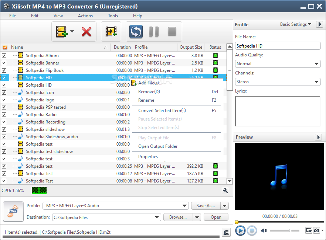Click the application film reel icon in title bar
This screenshot has height=240, width=326.
point(6,6)
